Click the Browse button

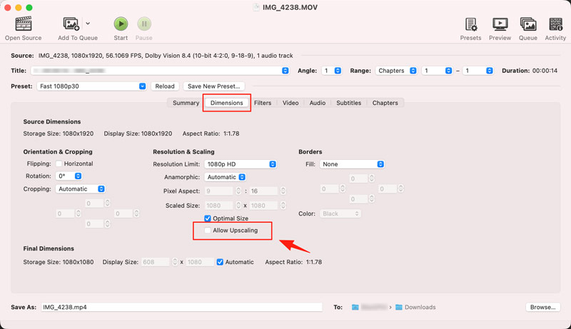coord(542,307)
